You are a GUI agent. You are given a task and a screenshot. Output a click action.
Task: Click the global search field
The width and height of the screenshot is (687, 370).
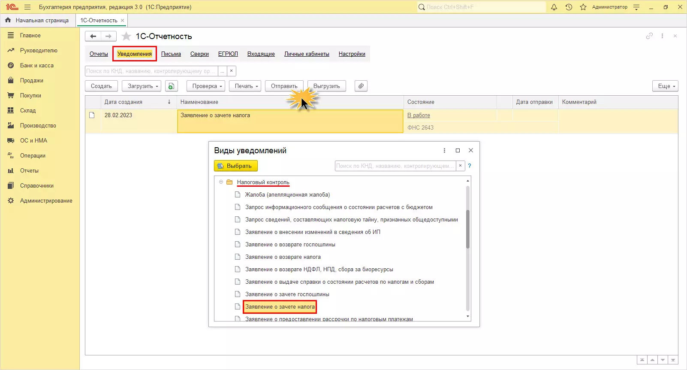point(481,7)
